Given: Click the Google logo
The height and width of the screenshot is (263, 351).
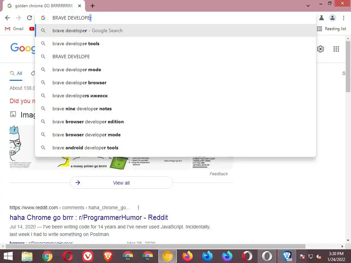Looking at the screenshot, I should 23,48.
